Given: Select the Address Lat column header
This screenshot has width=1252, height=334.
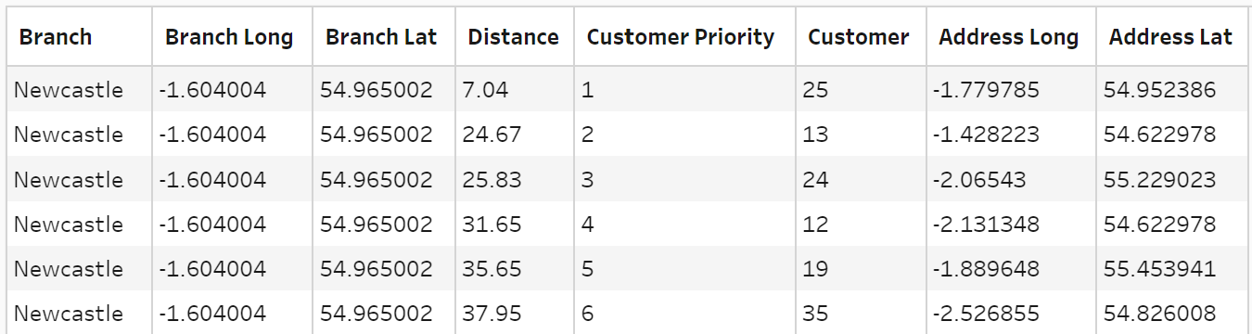Looking at the screenshot, I should 1170,37.
